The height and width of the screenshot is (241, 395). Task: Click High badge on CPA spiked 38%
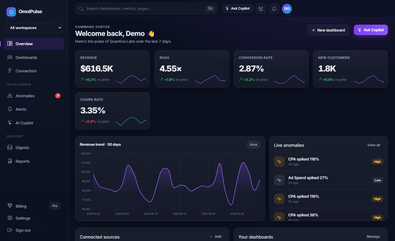[x=377, y=217]
